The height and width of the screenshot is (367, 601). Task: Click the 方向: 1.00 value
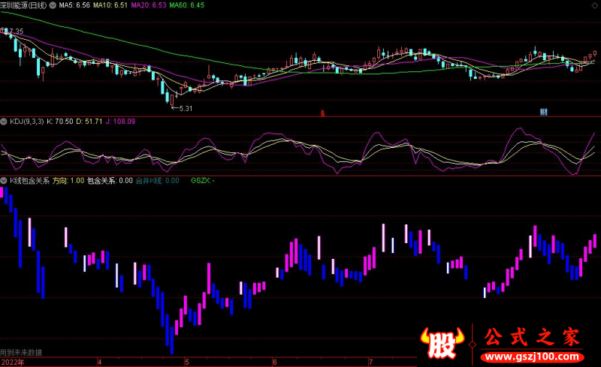[x=68, y=180]
